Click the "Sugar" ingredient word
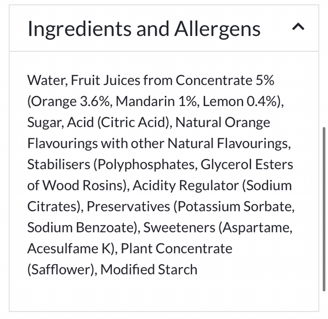 tap(44, 122)
